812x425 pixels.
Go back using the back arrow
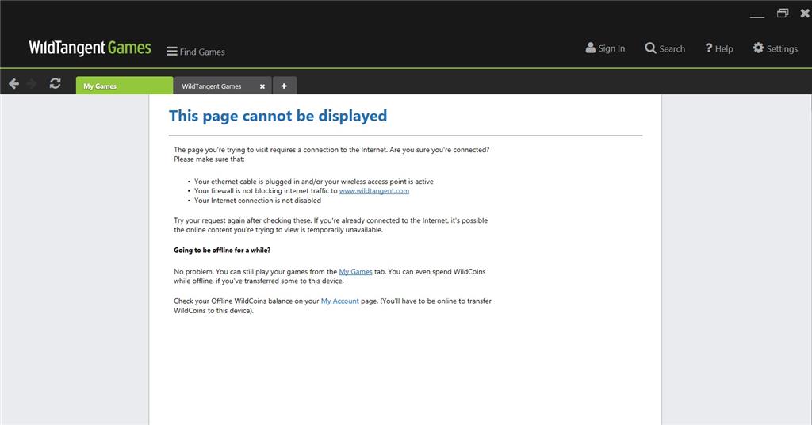coord(13,84)
